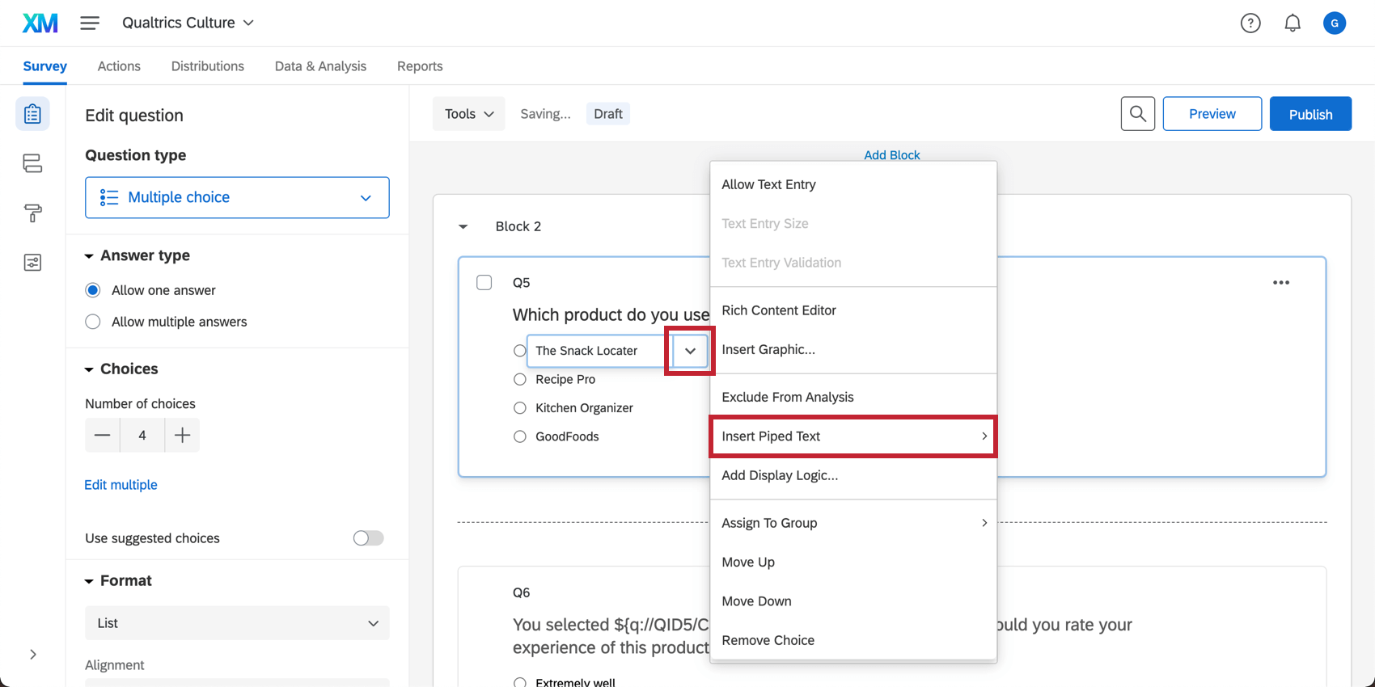Viewport: 1375px width, 687px height.
Task: Increase number of choices with plus
Action: coord(183,436)
